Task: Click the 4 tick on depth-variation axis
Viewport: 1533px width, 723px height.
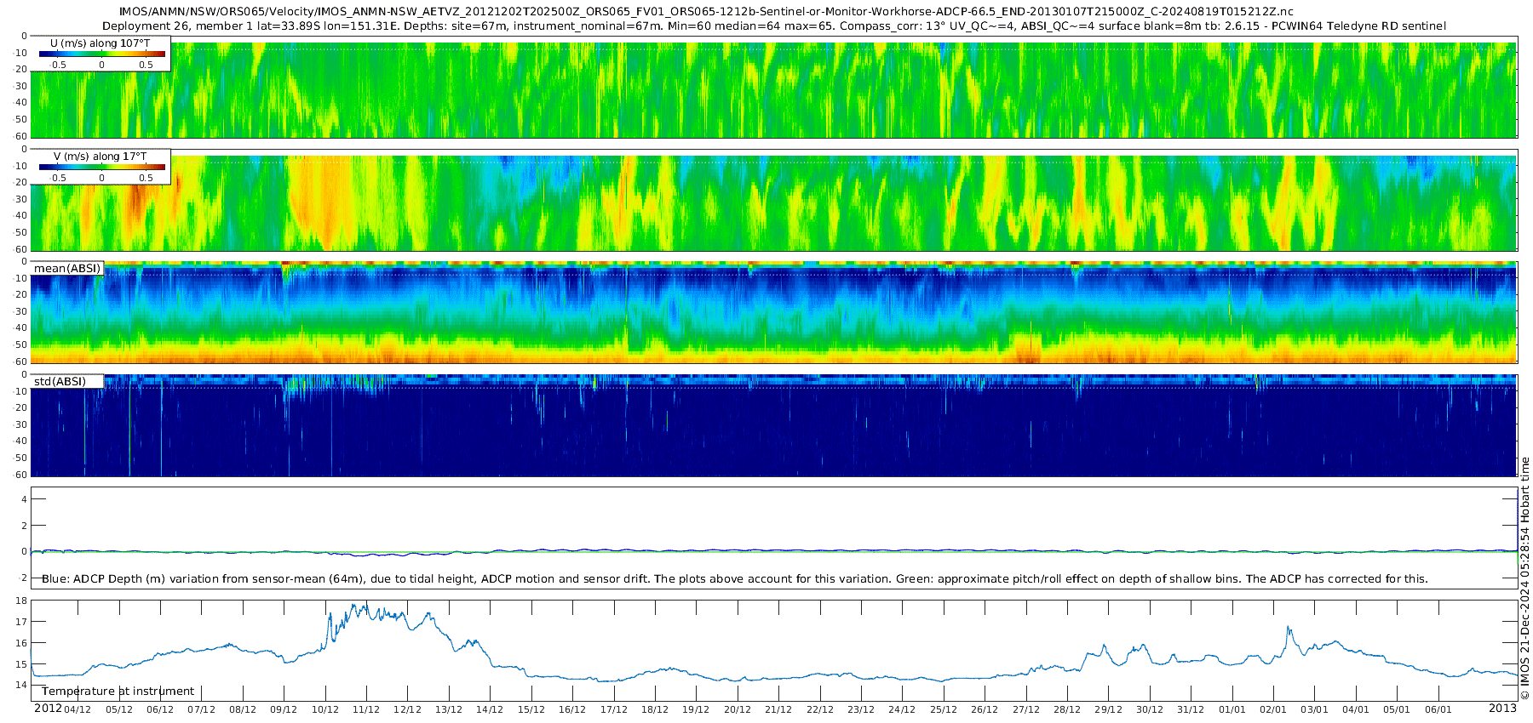Action: pos(24,499)
